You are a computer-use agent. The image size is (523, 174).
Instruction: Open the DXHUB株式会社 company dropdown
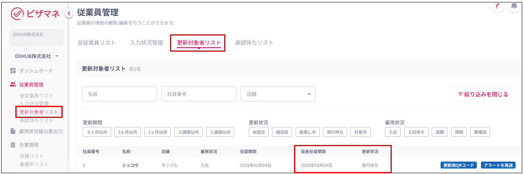(36, 56)
